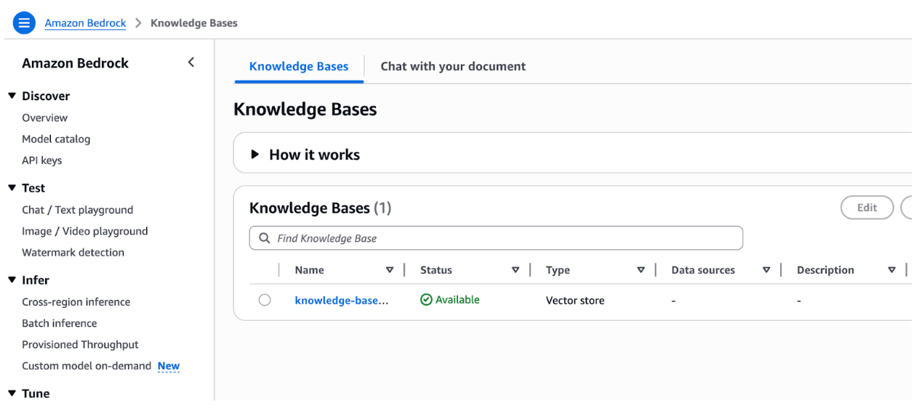Collapse the Infer section
Screen dimensions: 919x411
[12, 280]
